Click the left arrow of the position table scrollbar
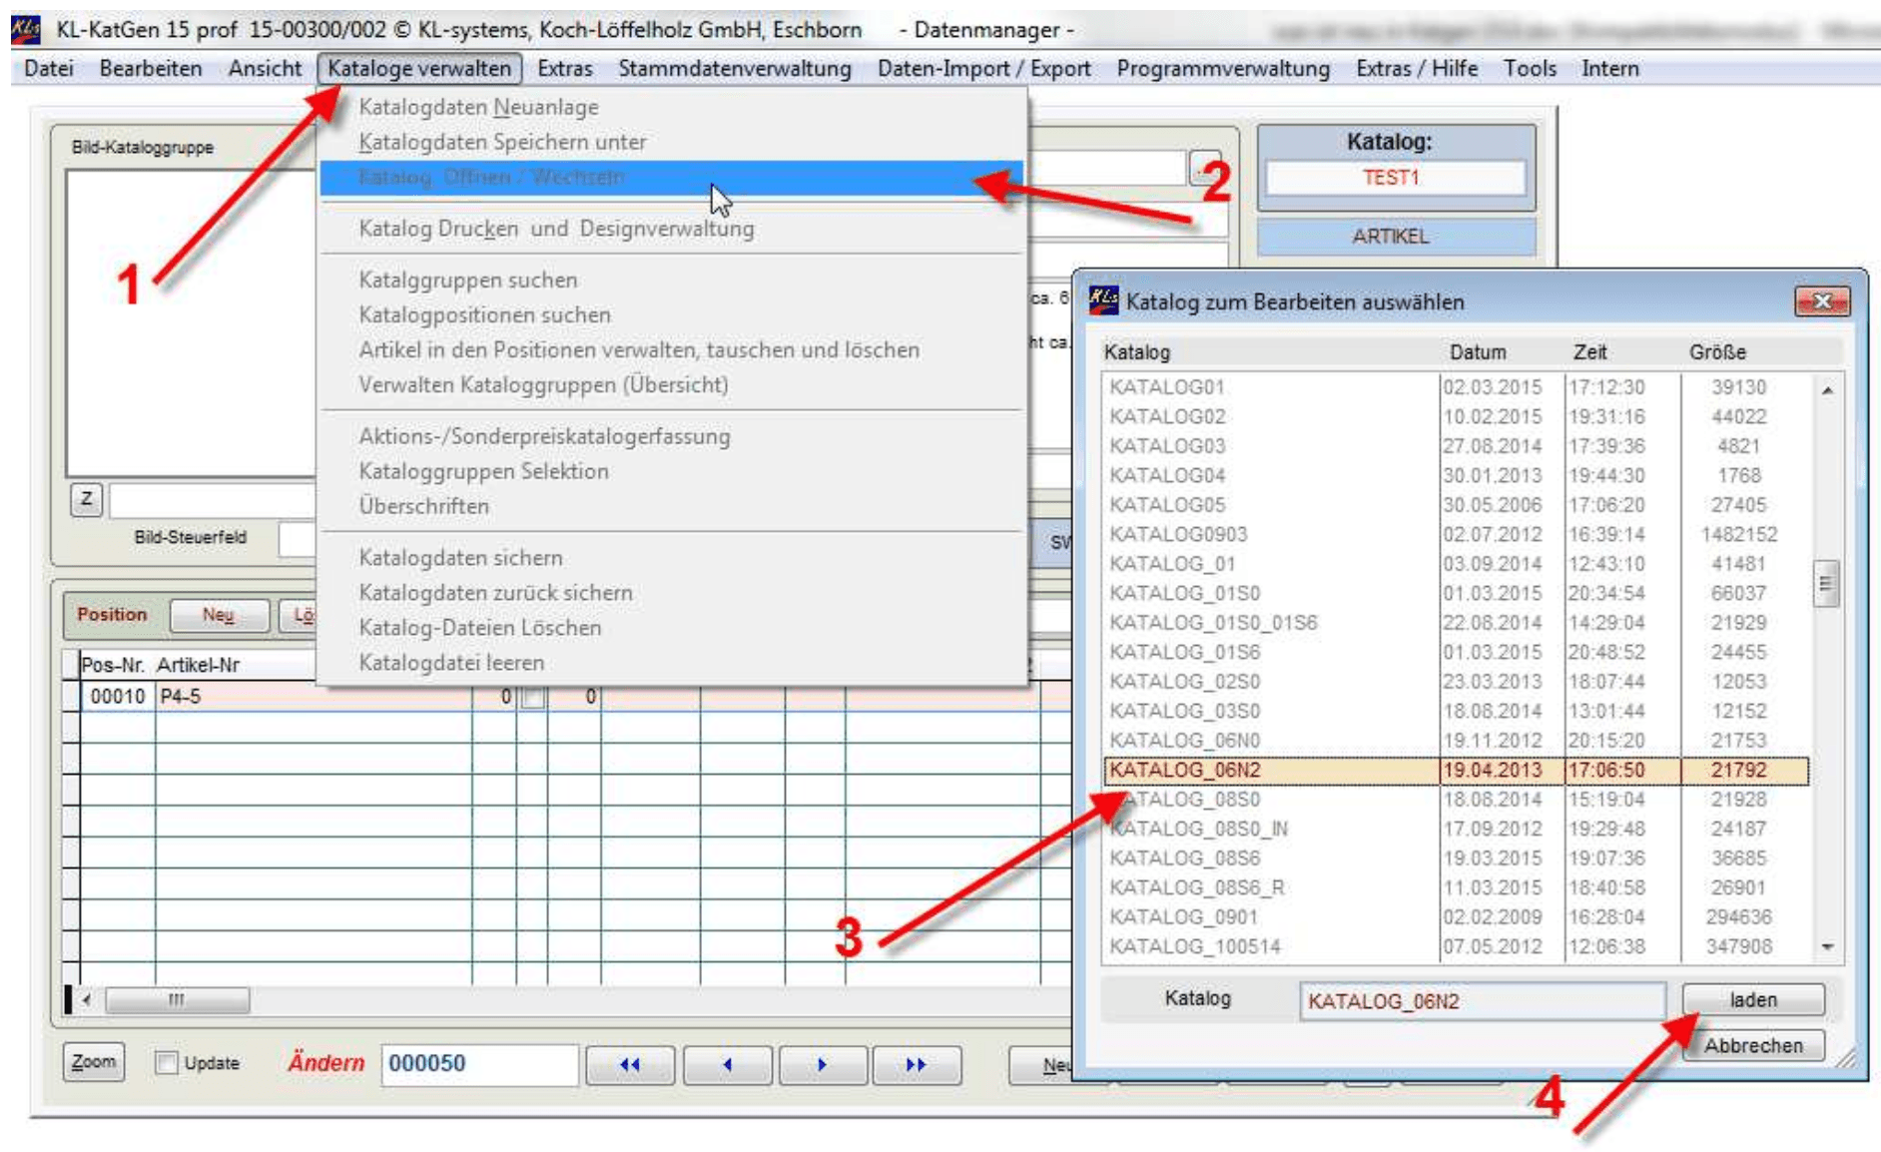Viewport: 1881px width, 1152px height. pyautogui.click(x=87, y=999)
